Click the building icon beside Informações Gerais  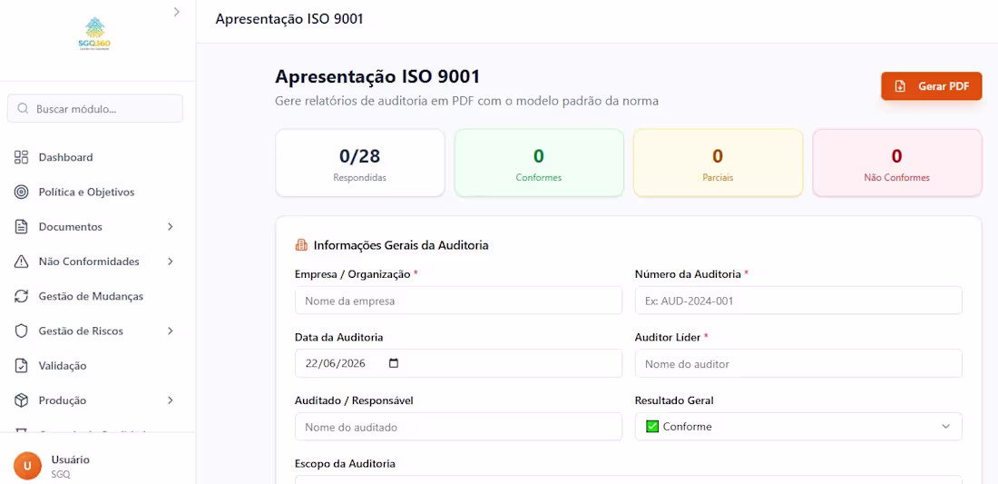tap(301, 244)
